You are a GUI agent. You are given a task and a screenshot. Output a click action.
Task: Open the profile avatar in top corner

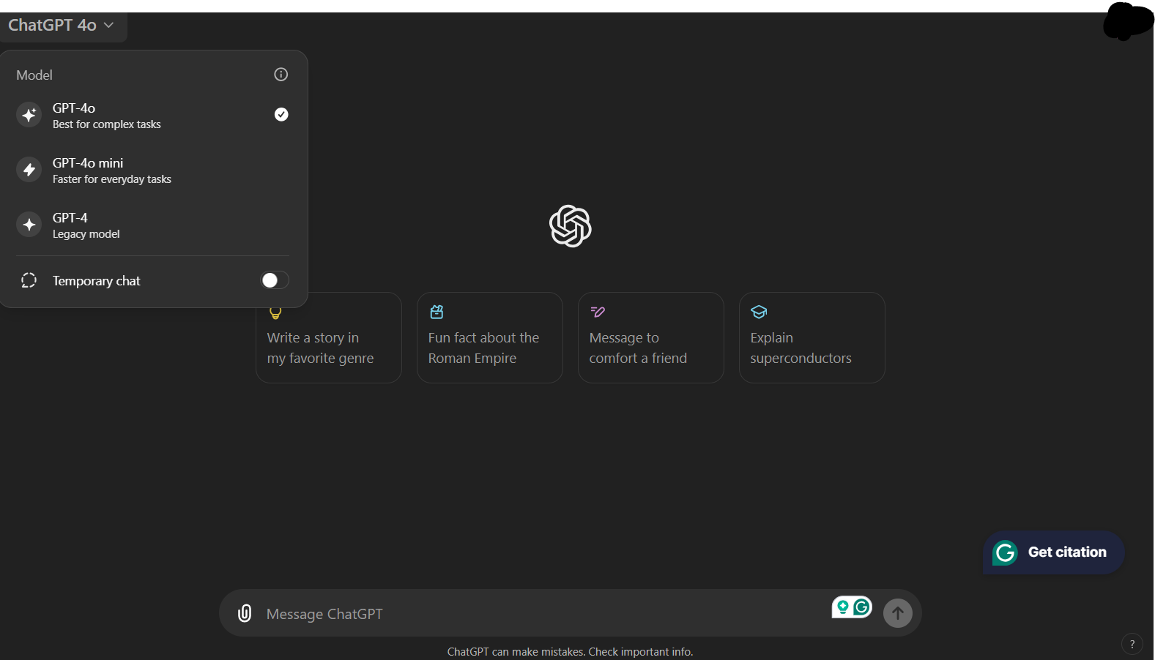1128,20
